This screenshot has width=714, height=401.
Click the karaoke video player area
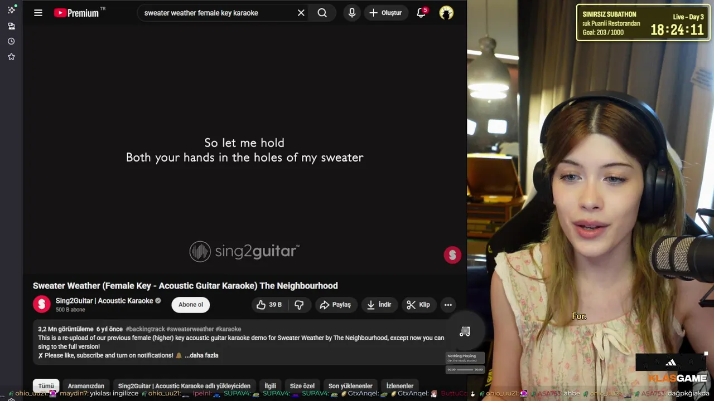[244, 150]
